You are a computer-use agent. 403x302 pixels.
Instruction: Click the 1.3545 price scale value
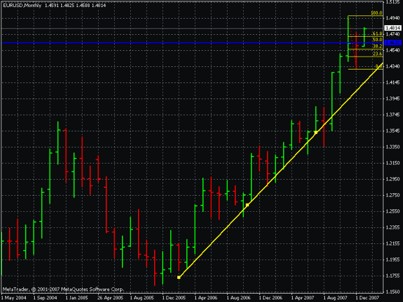coord(393,131)
